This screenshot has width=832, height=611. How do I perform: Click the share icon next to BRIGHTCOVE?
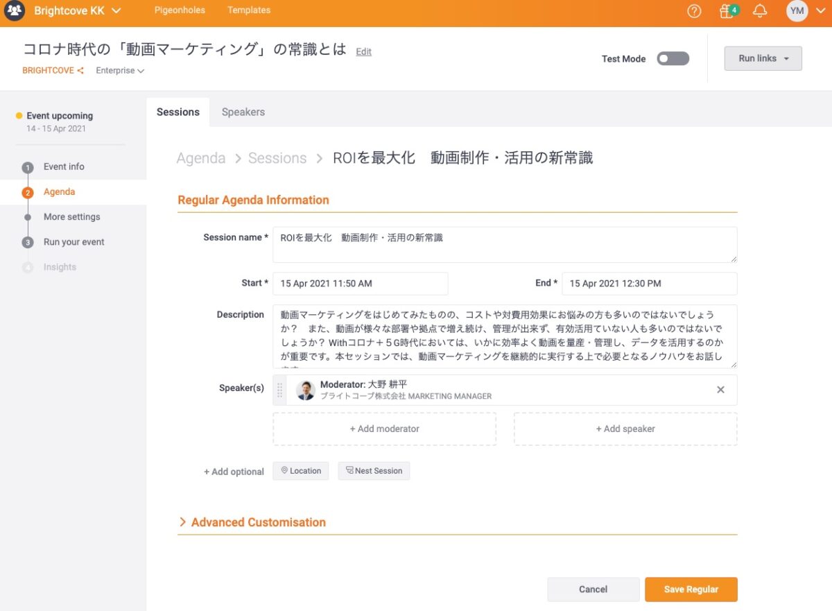pos(80,71)
